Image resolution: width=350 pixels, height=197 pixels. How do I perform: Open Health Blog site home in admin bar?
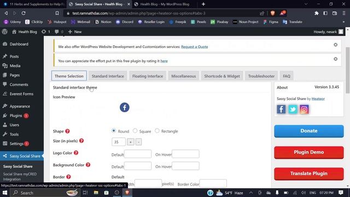click(25, 32)
